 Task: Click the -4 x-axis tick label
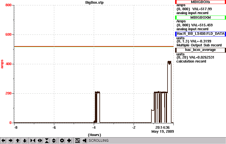coord(94,128)
